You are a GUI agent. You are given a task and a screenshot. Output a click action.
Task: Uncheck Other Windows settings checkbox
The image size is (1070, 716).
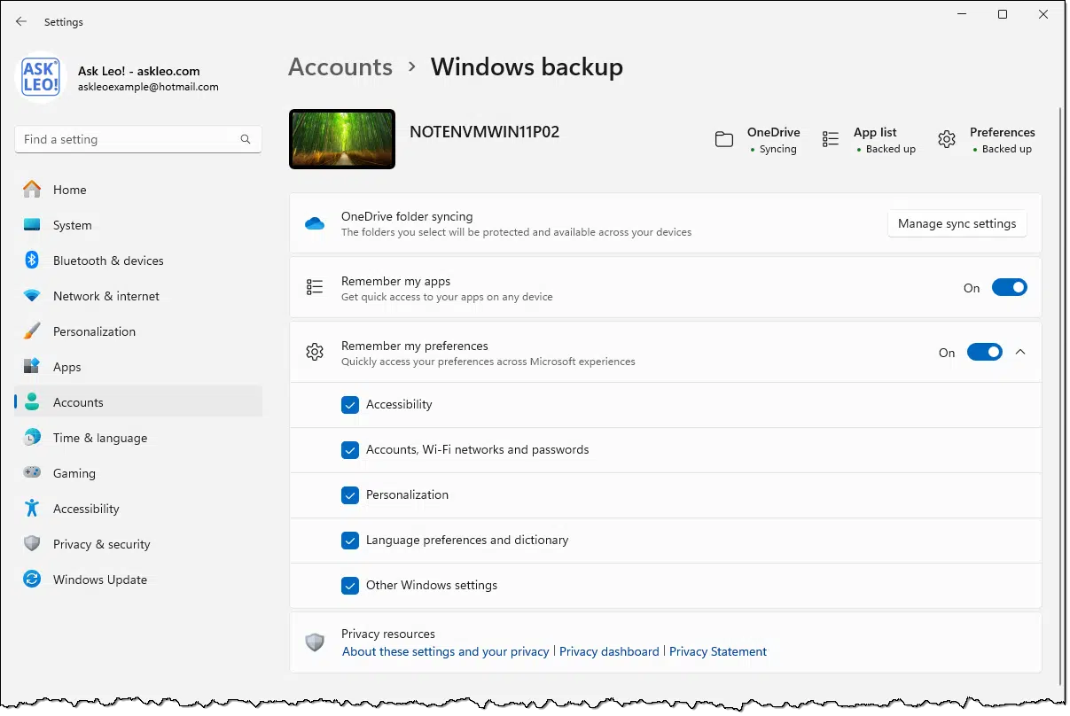(349, 586)
